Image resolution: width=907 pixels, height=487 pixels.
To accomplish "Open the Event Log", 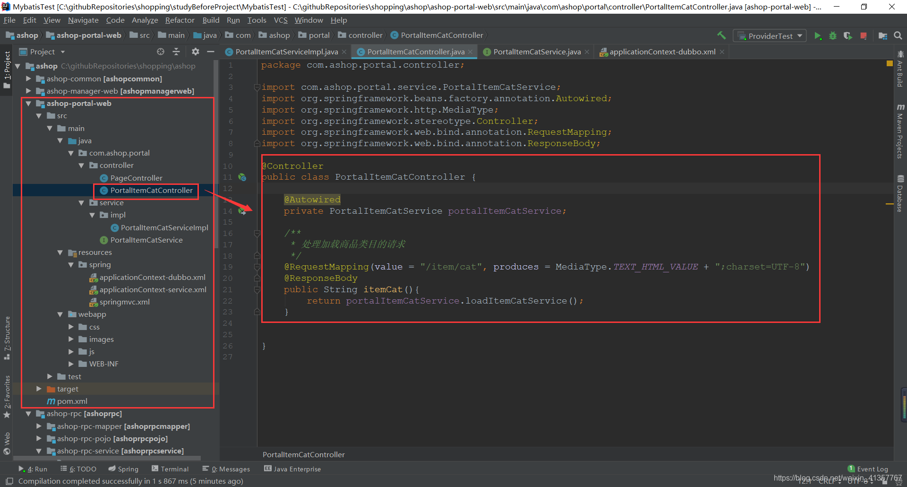I will [x=868, y=469].
